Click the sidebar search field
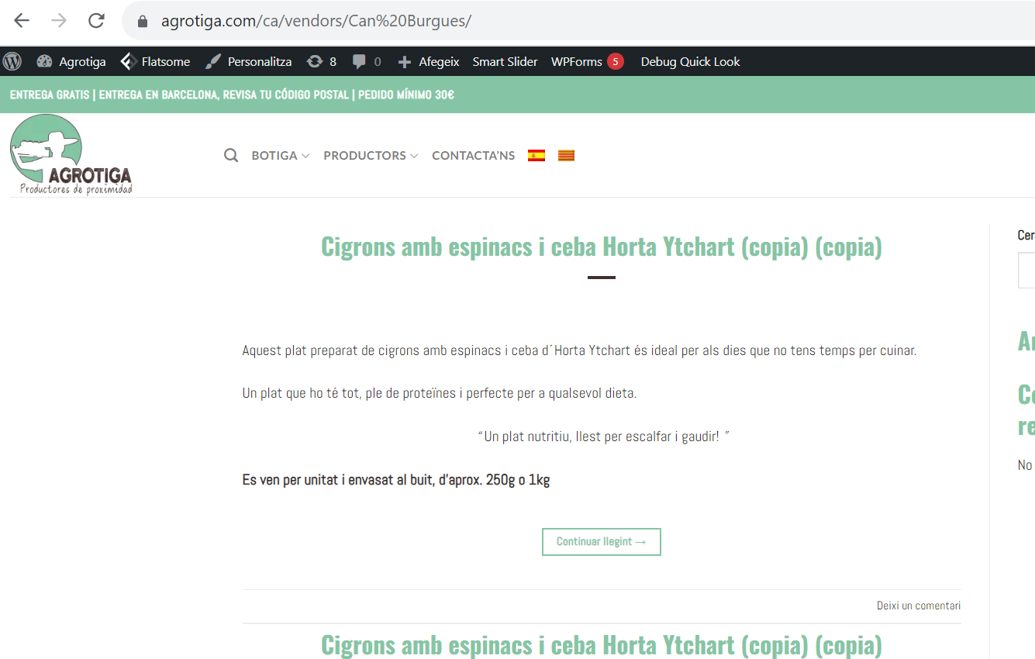This screenshot has height=659, width=1035. point(1026,271)
